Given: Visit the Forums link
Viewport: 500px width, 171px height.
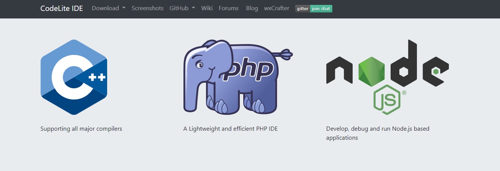Looking at the screenshot, I should click(229, 8).
